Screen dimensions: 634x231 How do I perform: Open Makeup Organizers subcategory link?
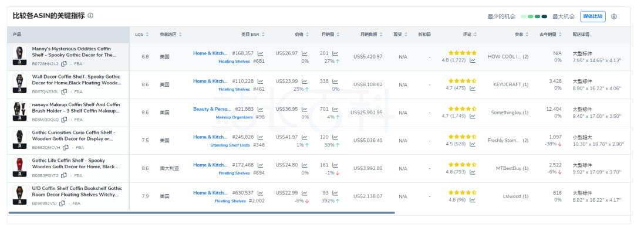click(x=234, y=117)
